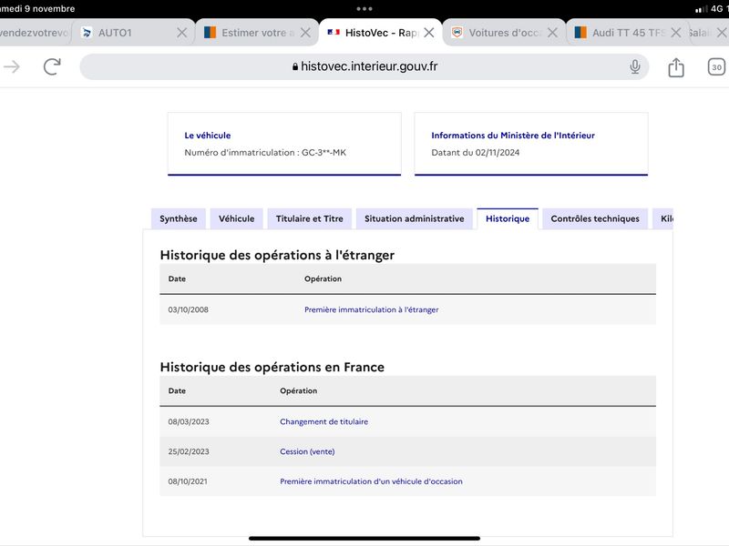Select the HistoVec browser tab
Viewport: 729px width, 546px height.
pyautogui.click(x=380, y=33)
